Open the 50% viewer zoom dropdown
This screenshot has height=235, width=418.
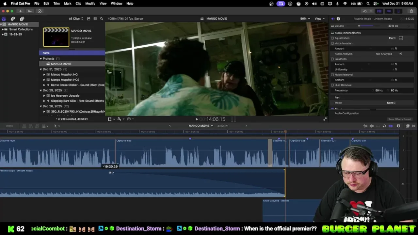pyautogui.click(x=305, y=19)
